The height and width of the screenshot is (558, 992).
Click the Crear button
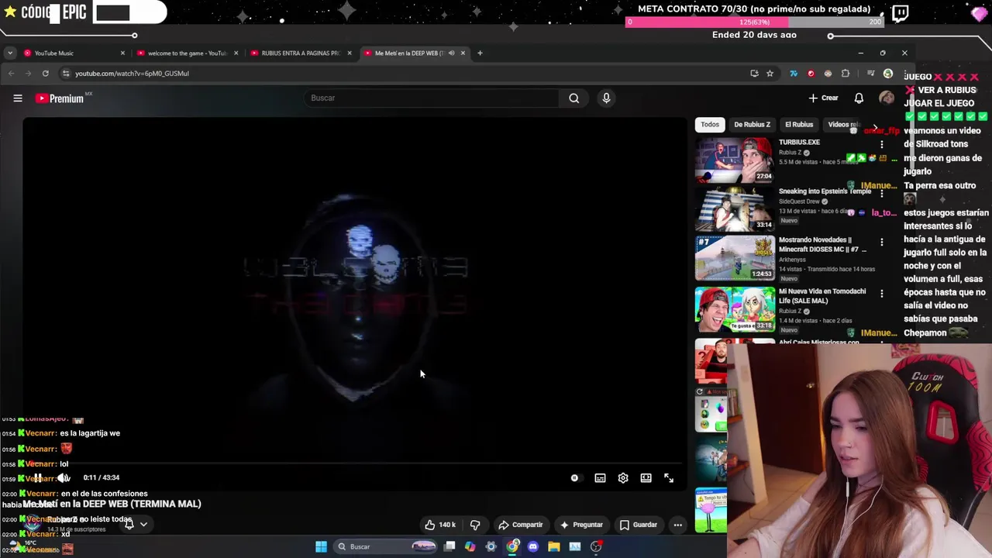click(x=823, y=98)
